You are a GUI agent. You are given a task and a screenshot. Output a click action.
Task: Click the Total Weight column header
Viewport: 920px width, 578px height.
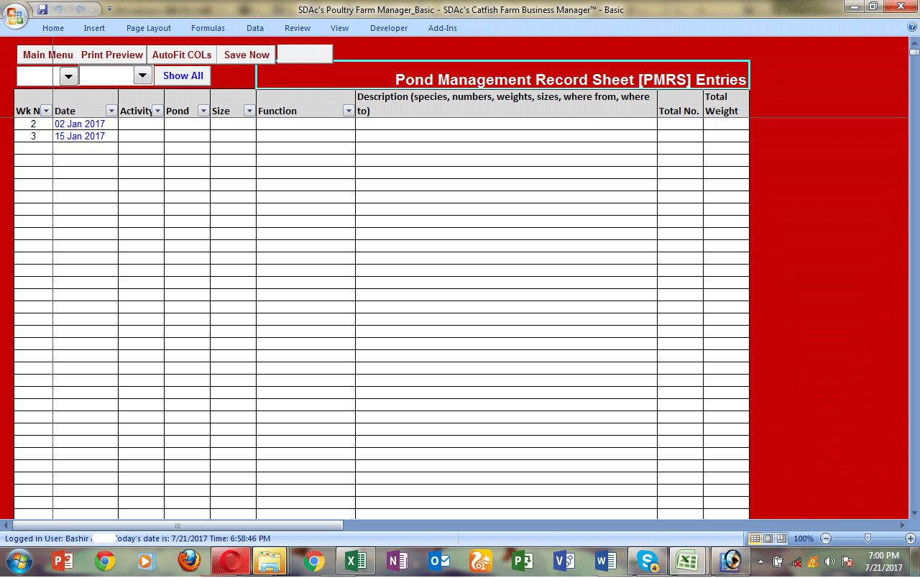click(726, 104)
